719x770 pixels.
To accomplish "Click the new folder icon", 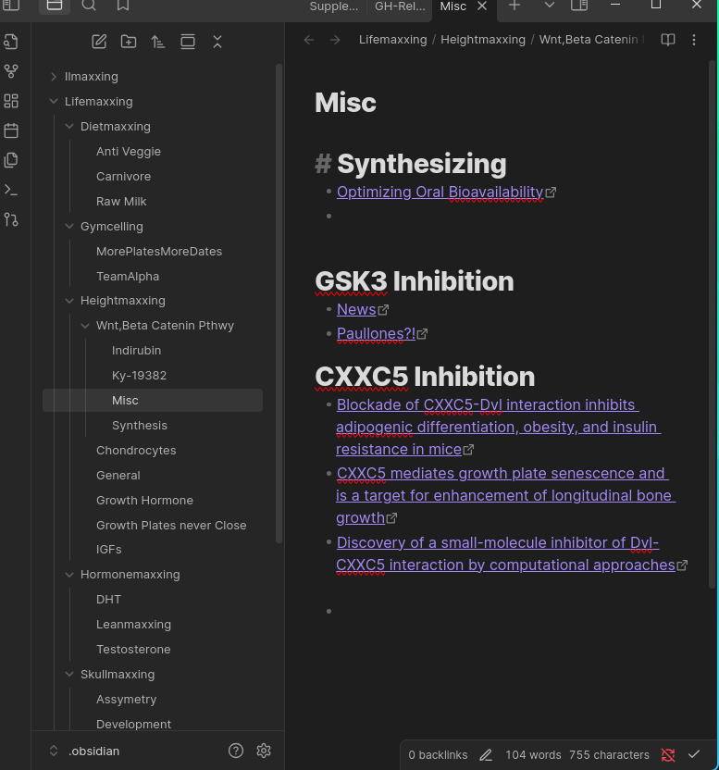I will click(129, 42).
